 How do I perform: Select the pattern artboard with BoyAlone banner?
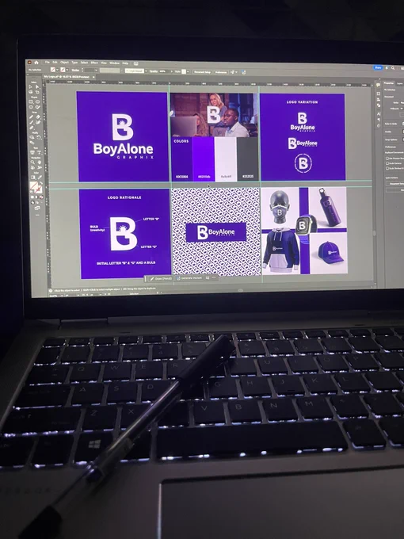click(x=216, y=231)
